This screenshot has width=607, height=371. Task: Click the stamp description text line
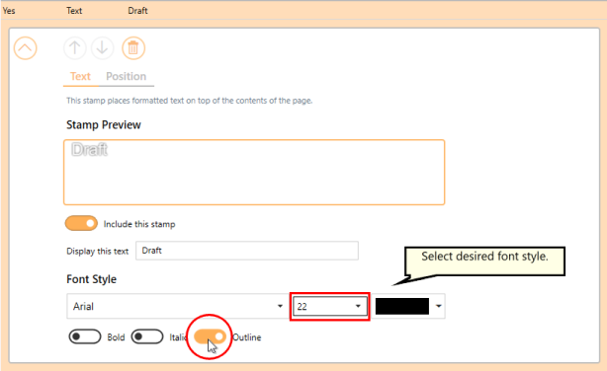(189, 101)
